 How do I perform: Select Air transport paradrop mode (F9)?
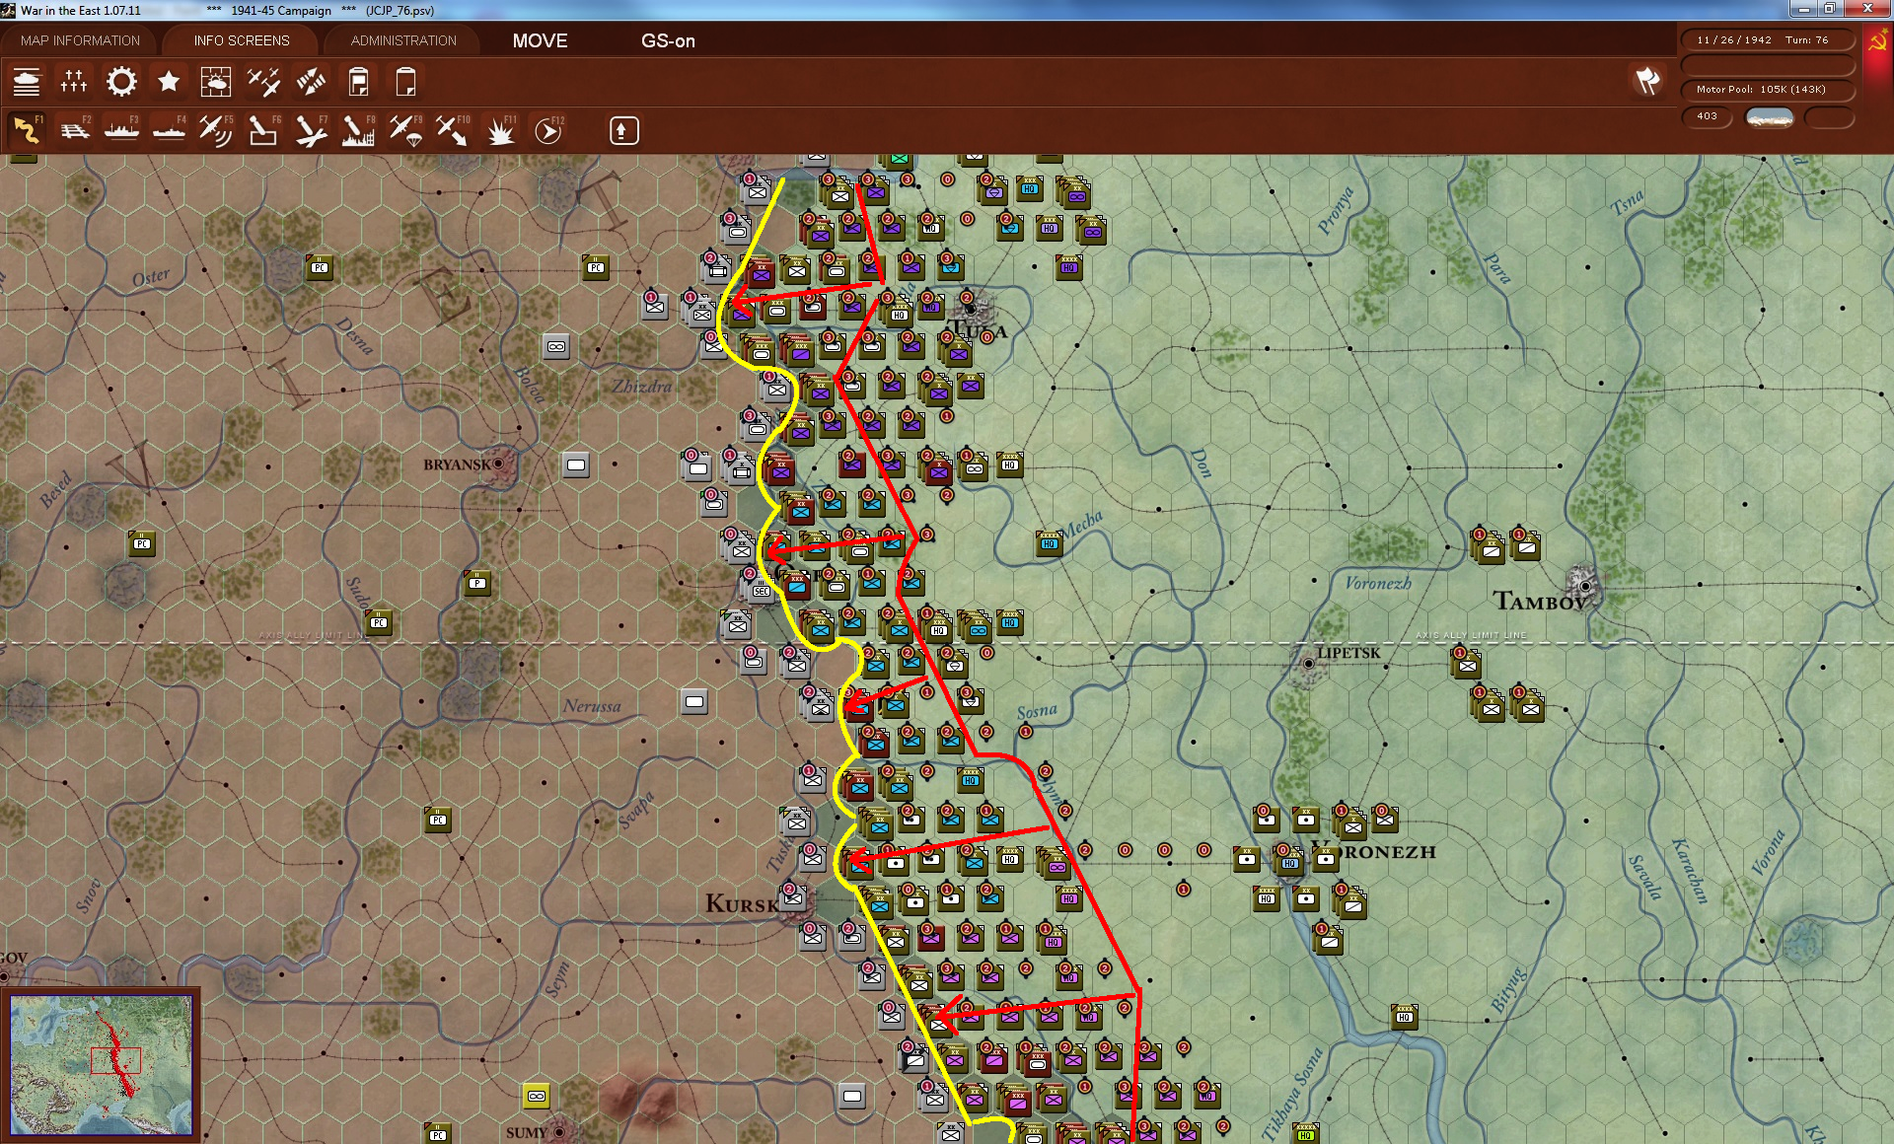click(405, 130)
